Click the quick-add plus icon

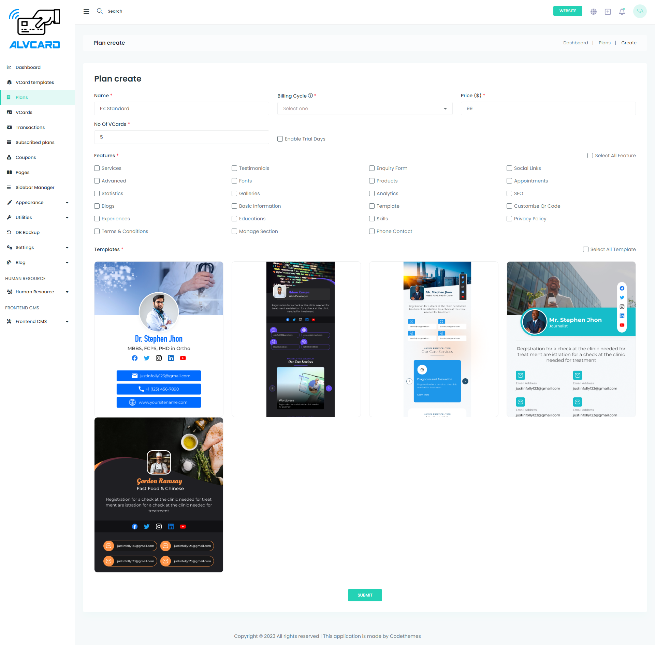[x=608, y=12]
